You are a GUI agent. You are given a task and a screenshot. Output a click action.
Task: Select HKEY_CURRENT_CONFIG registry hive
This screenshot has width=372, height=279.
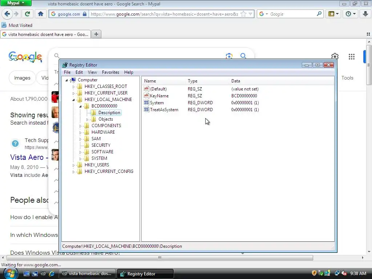coord(109,171)
